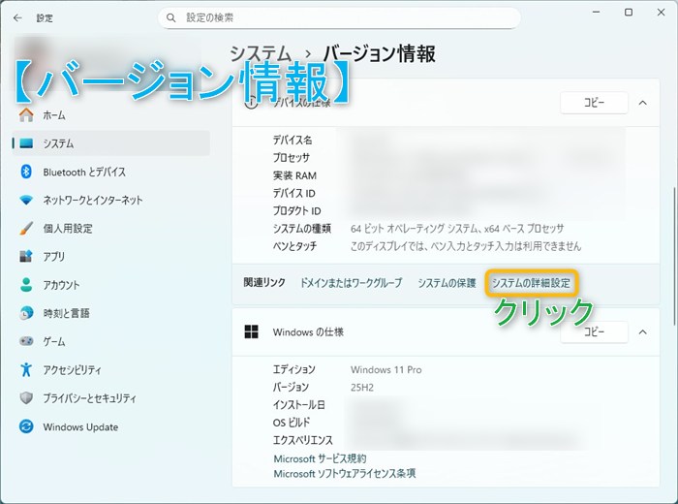The image size is (678, 504).
Task: Click the Windows Update sync icon
Action: pos(26,426)
